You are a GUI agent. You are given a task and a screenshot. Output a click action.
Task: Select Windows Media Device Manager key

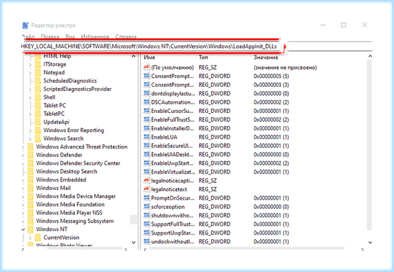click(x=76, y=196)
